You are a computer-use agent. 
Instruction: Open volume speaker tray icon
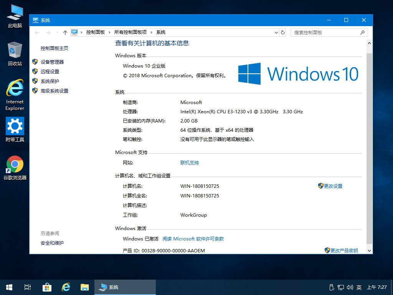coord(350,287)
